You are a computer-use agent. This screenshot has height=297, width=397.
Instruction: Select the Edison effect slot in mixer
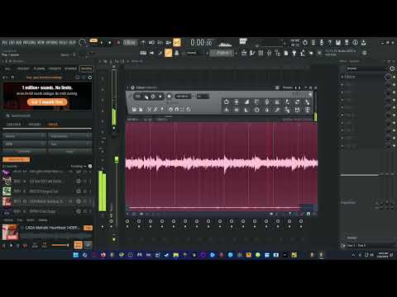pyautogui.click(x=364, y=77)
